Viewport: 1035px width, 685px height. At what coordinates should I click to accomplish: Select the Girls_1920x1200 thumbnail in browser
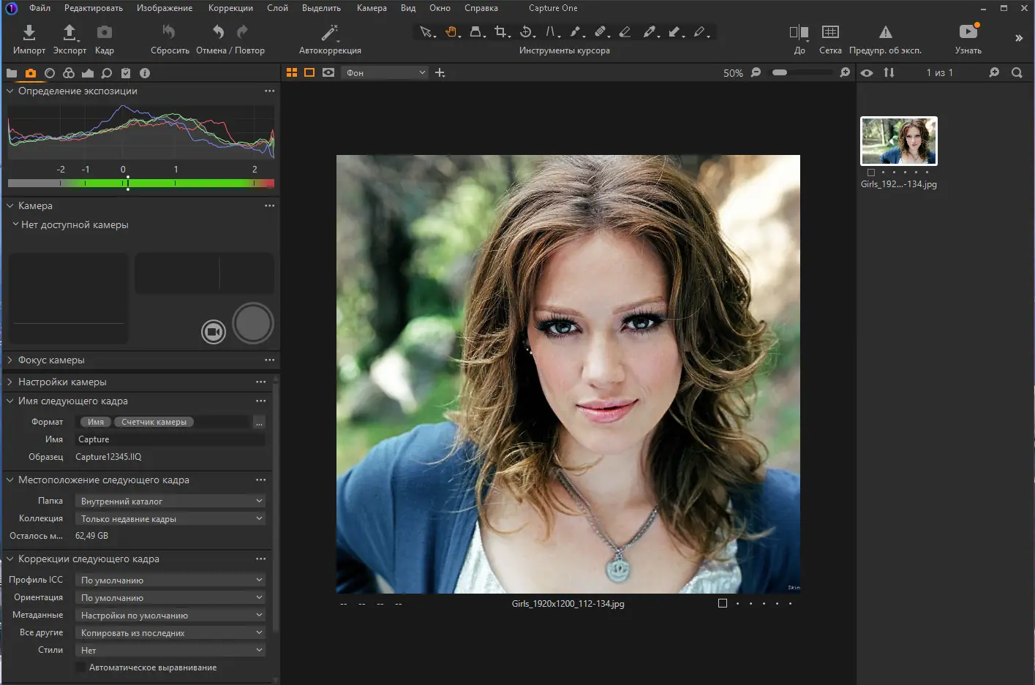pos(898,141)
